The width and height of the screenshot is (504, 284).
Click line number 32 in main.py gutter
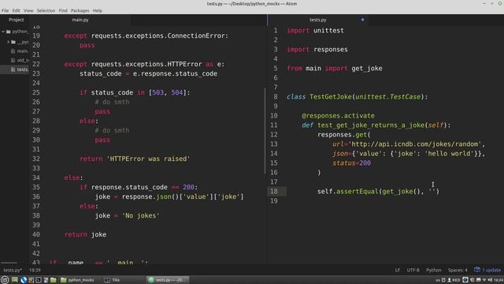point(36,159)
